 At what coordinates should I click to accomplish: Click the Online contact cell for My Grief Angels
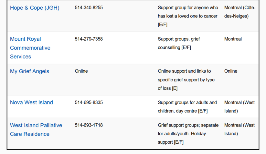[x=81, y=71]
